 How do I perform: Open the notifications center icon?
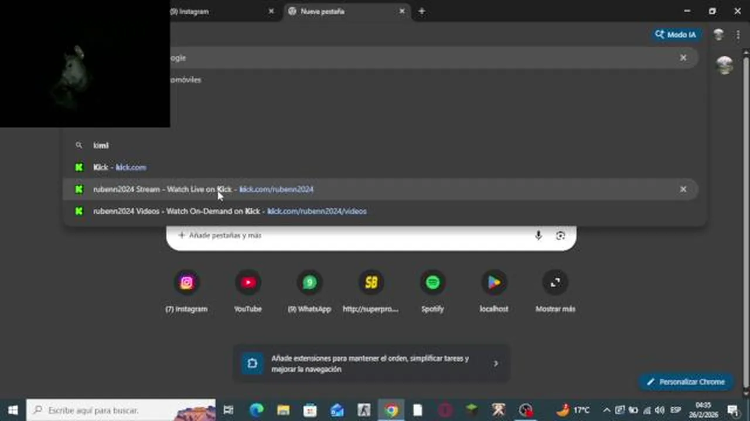734,410
